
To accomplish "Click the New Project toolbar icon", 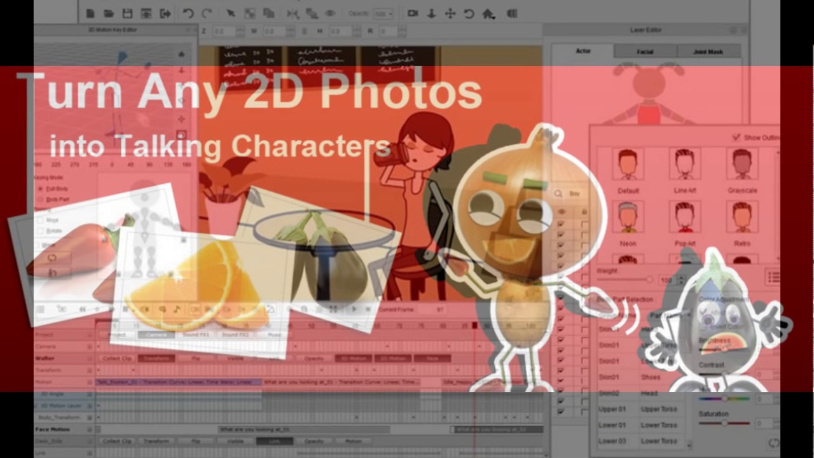I will (x=90, y=13).
